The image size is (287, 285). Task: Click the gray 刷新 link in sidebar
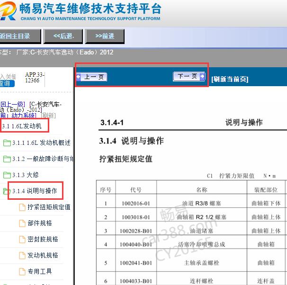48,116
